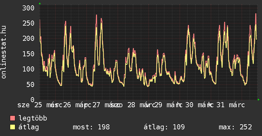Click the green arrow atop the y-axis
Viewport: 262px width, 136px height.
tap(40, 3)
